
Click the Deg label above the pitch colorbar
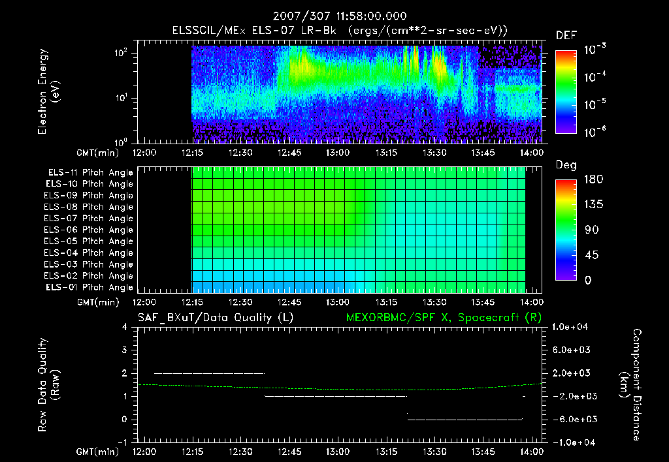coord(566,165)
